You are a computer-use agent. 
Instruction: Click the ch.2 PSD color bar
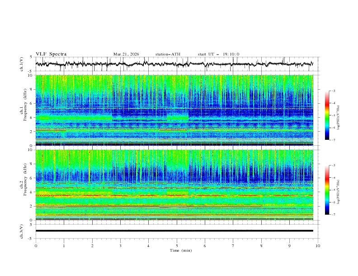(327, 190)
